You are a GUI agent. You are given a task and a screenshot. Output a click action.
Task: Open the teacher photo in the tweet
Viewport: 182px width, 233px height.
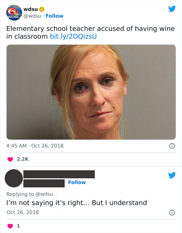[x=91, y=92]
